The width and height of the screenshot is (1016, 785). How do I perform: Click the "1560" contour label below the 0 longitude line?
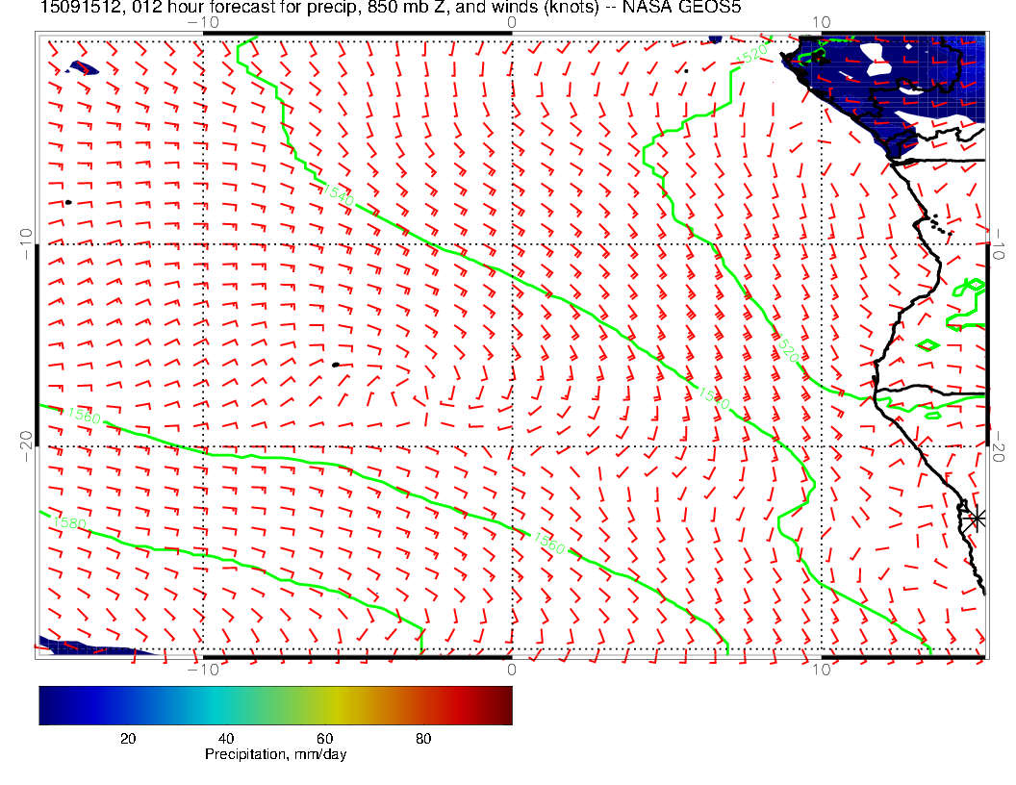click(549, 543)
